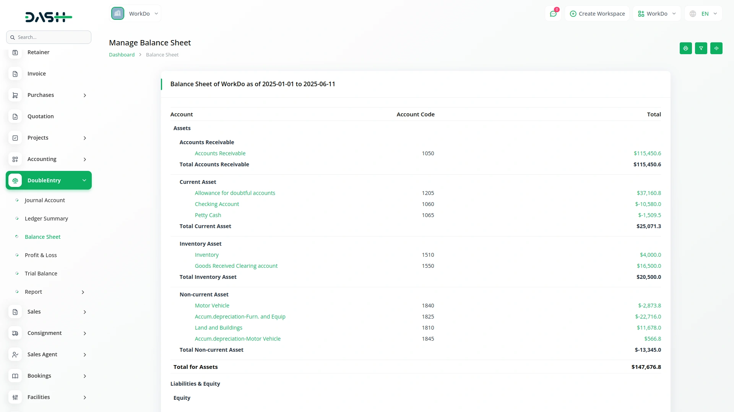Select Ledger Summary in sidebar
This screenshot has width=734, height=412.
(x=46, y=219)
